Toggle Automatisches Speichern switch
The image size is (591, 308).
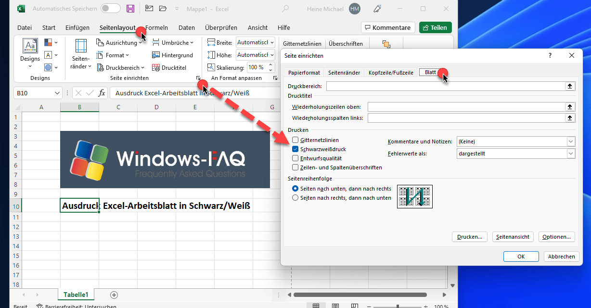click(111, 9)
